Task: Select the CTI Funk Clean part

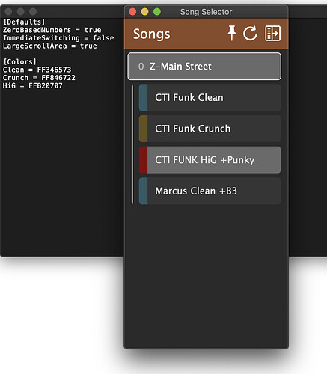Action: [210, 97]
